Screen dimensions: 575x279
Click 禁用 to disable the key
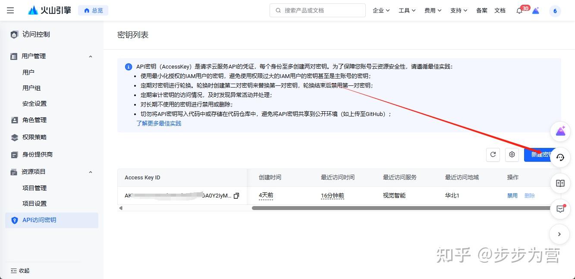coord(512,196)
